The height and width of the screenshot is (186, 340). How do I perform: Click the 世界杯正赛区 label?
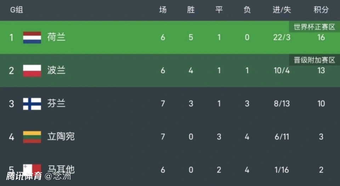[x=314, y=27]
